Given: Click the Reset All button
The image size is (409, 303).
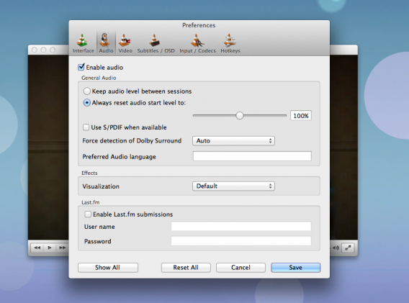Looking at the screenshot, I should 186,268.
